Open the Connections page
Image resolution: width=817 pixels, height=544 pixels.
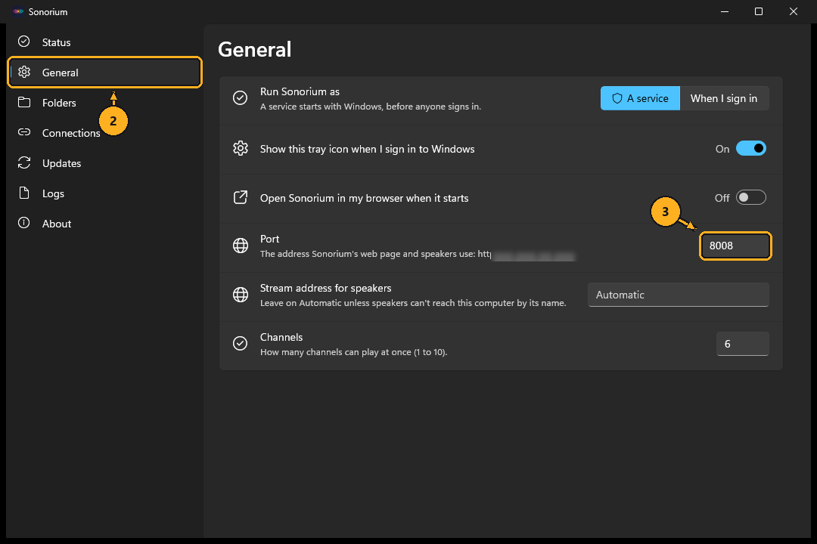pyautogui.click(x=104, y=133)
